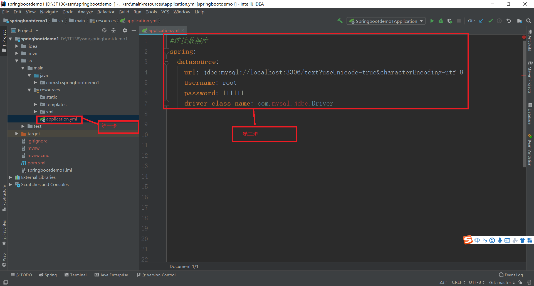Click the Build Project hammer icon
Viewport: 534px width, 286px height.
(340, 21)
